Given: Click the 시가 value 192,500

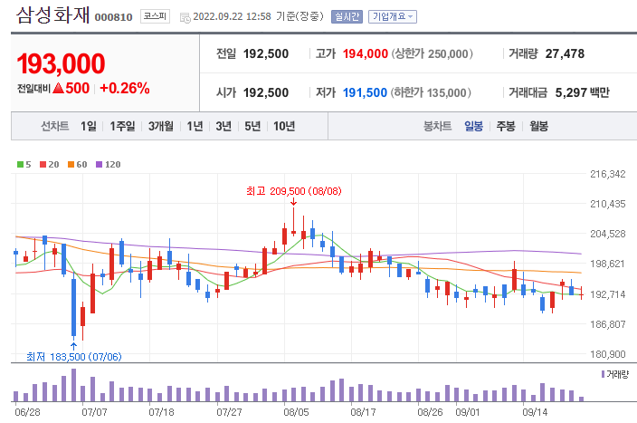Looking at the screenshot, I should (x=266, y=92).
